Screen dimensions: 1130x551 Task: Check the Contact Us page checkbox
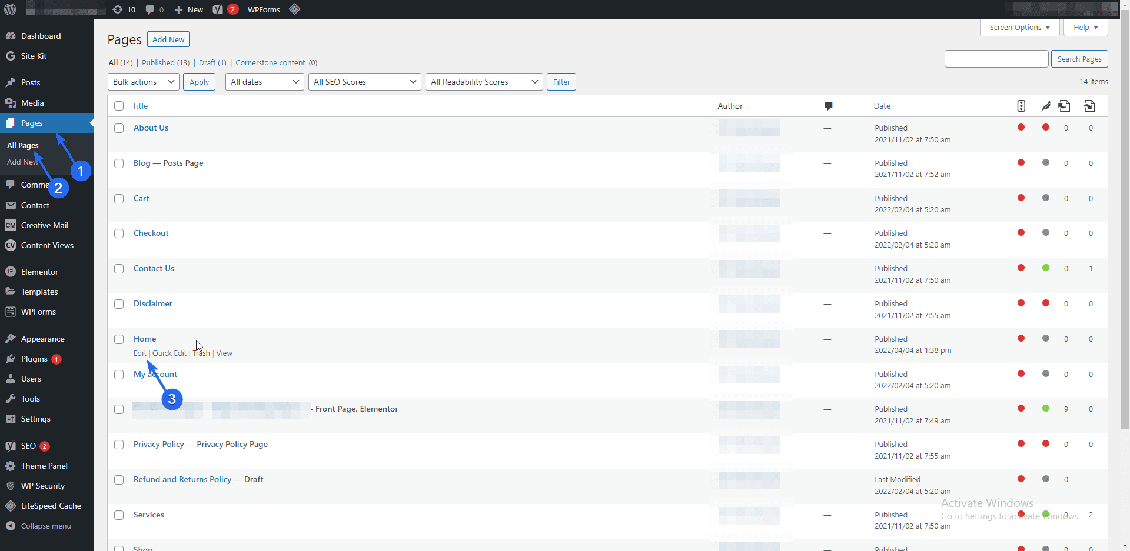pos(119,269)
